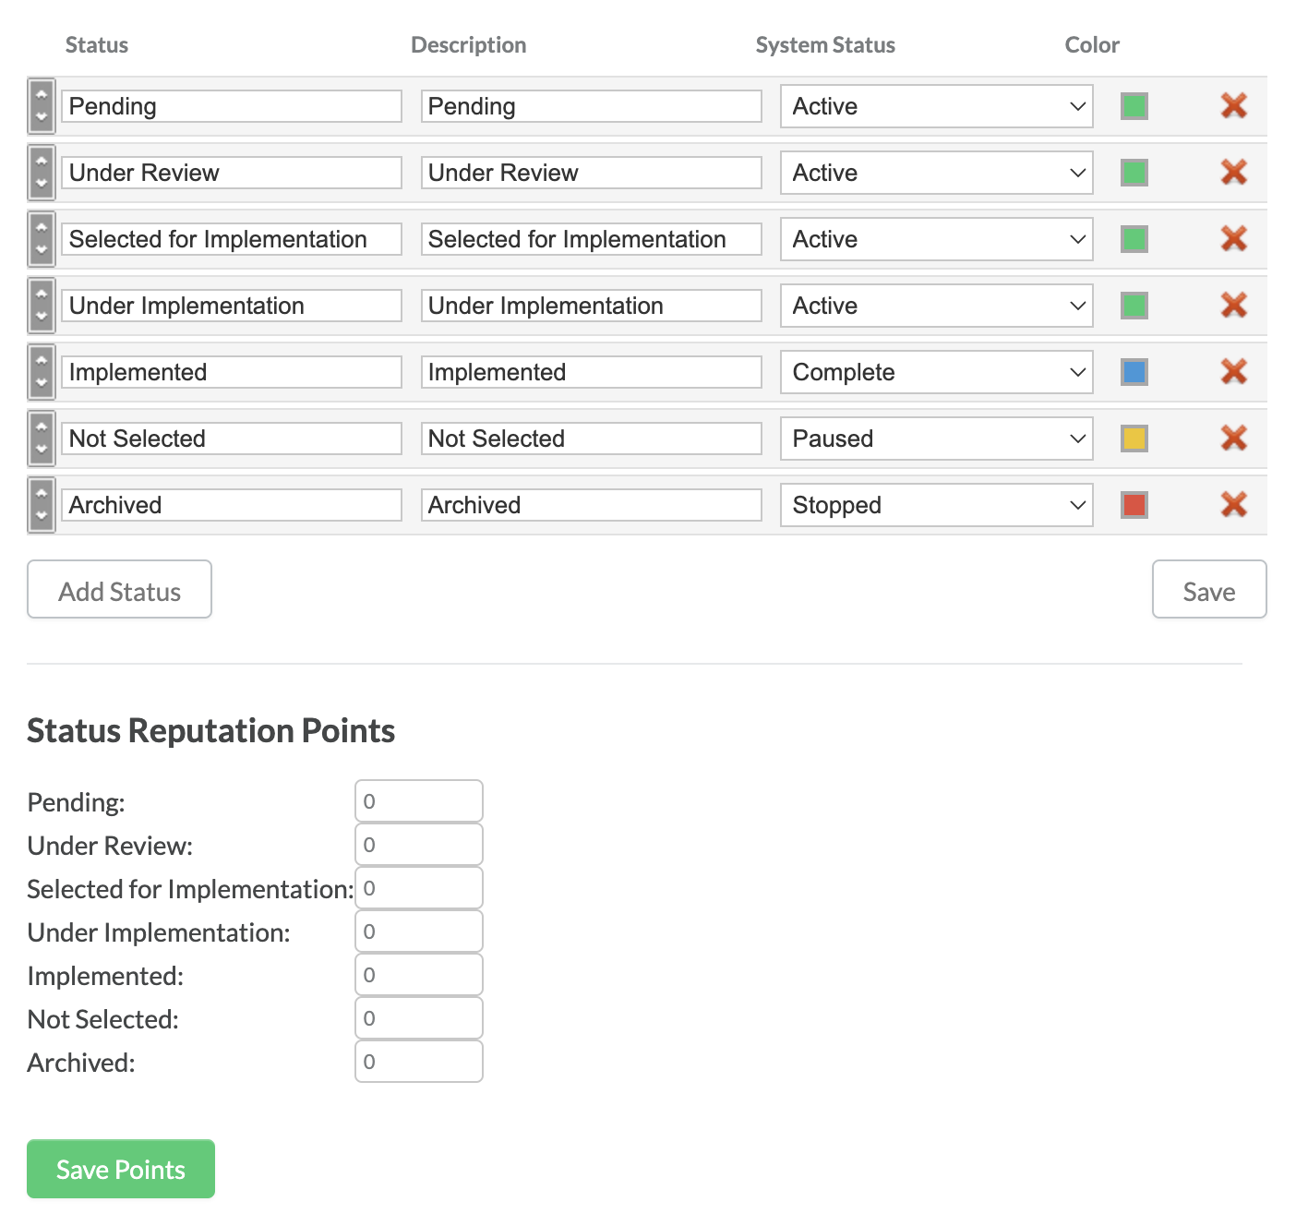Click the reorder handle for Pending row

(x=42, y=106)
